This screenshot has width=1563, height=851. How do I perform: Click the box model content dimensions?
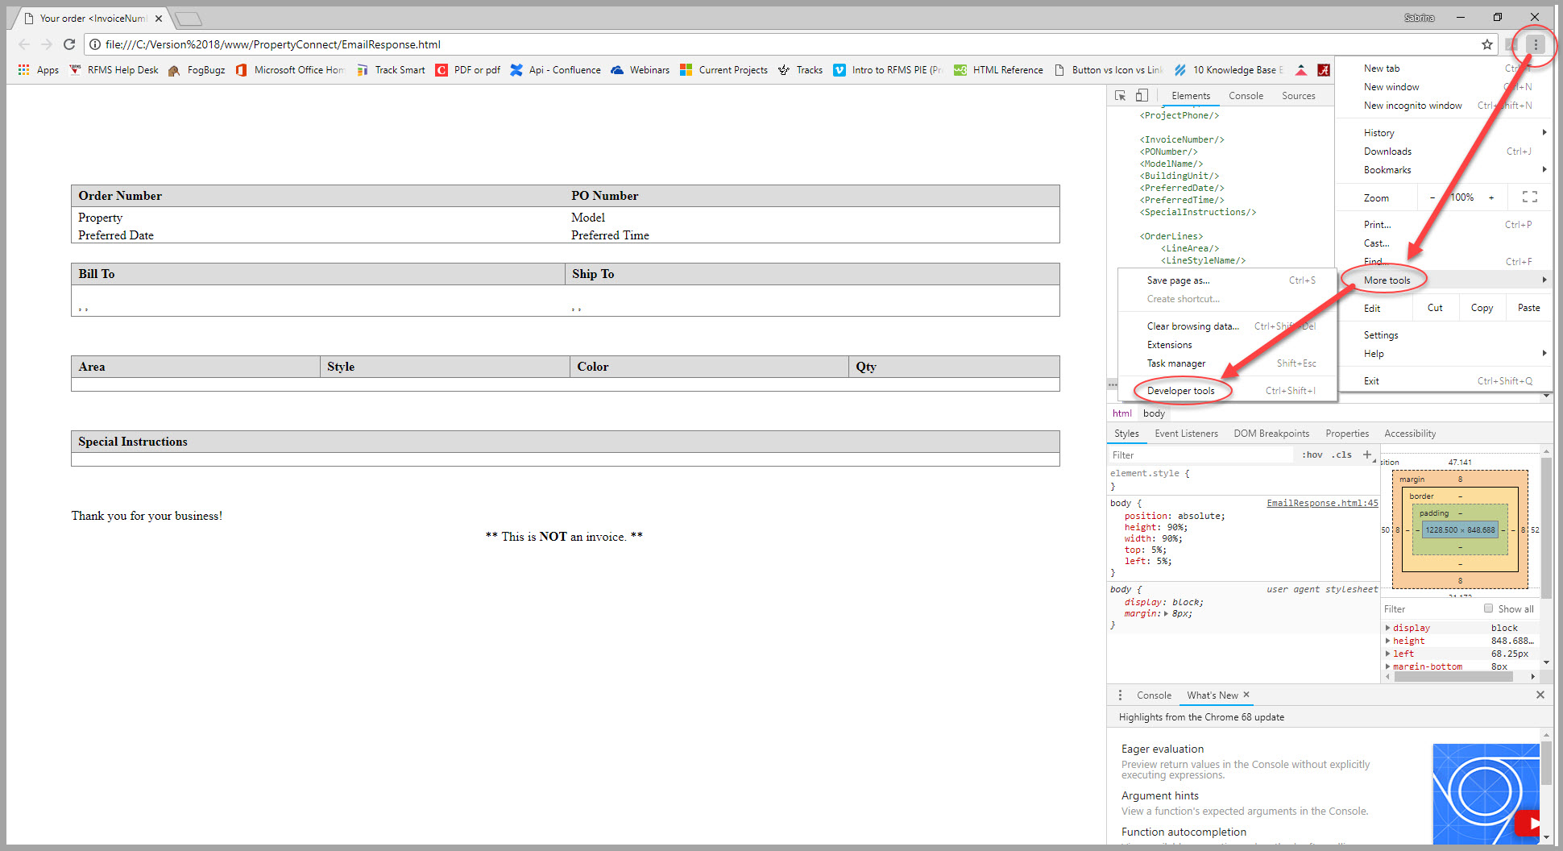(1460, 529)
